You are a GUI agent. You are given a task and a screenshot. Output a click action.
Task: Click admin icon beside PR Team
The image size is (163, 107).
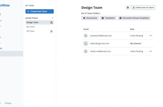[51, 31]
